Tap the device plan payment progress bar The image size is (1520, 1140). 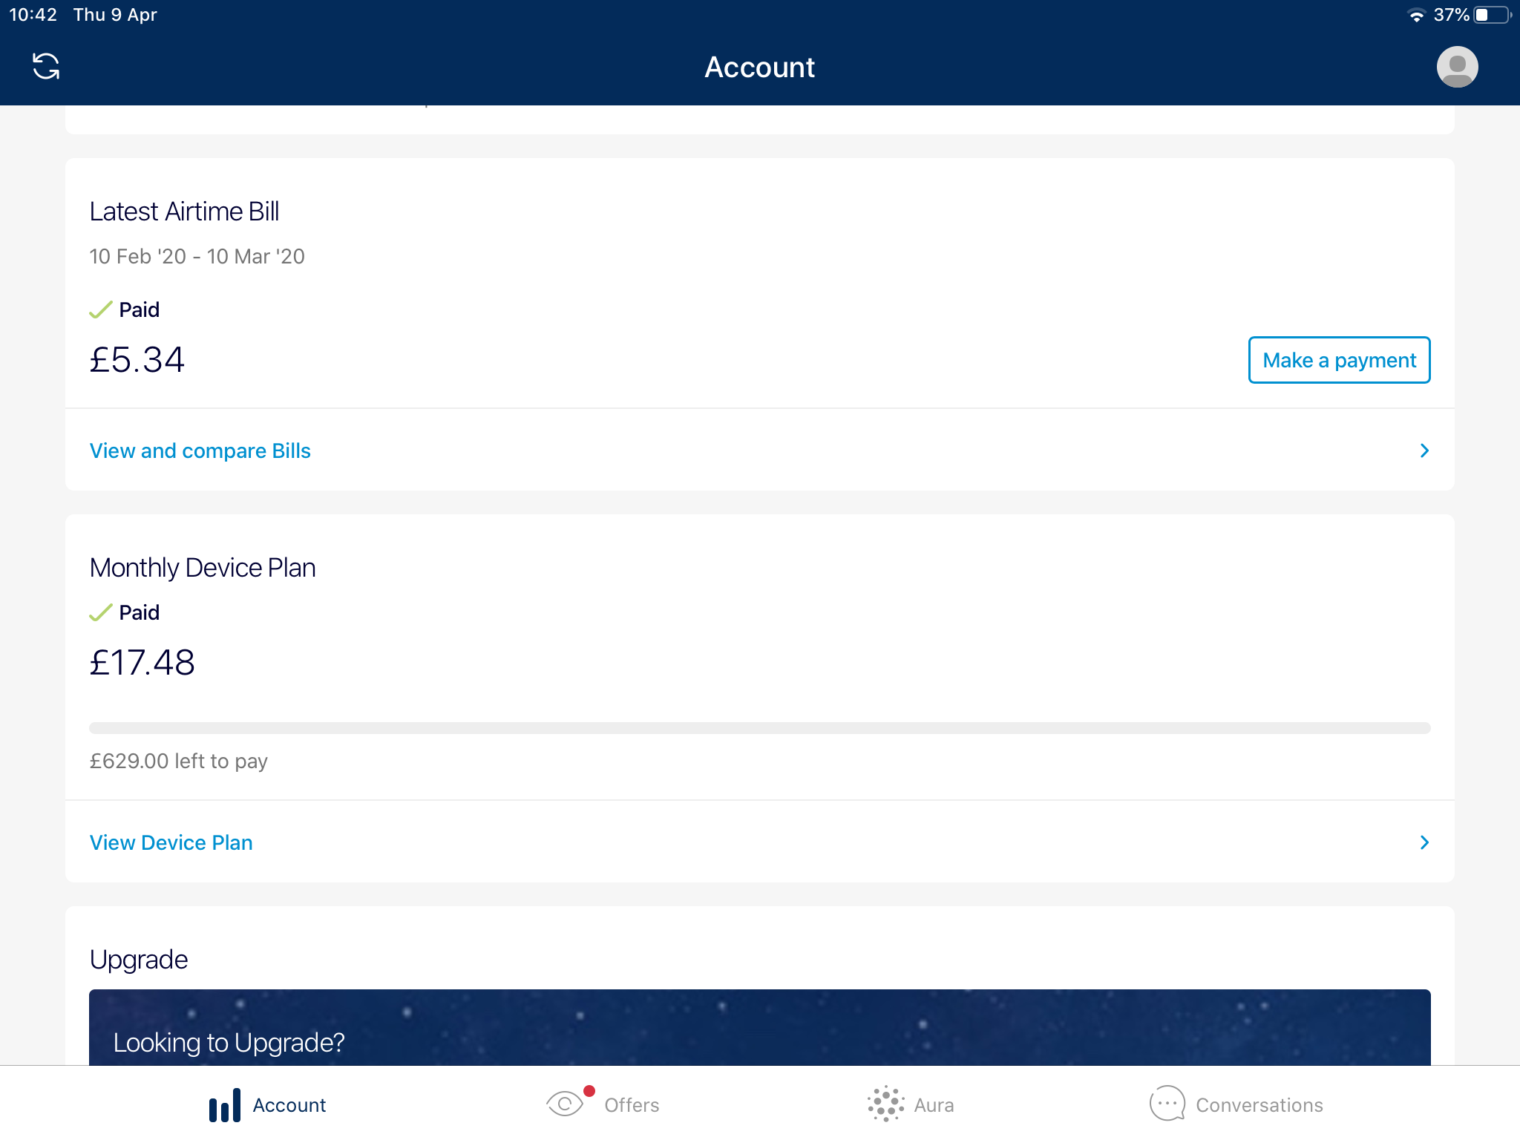coord(760,728)
